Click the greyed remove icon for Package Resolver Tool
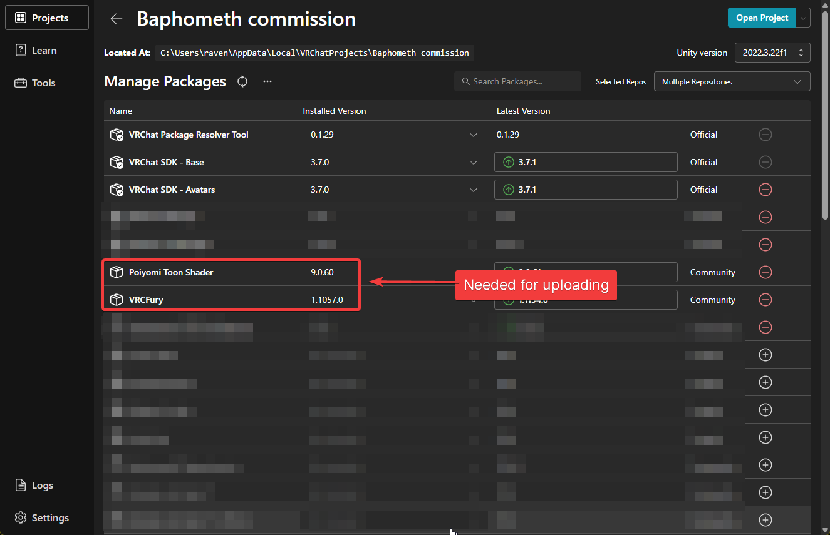Viewport: 830px width, 535px height. tap(765, 135)
